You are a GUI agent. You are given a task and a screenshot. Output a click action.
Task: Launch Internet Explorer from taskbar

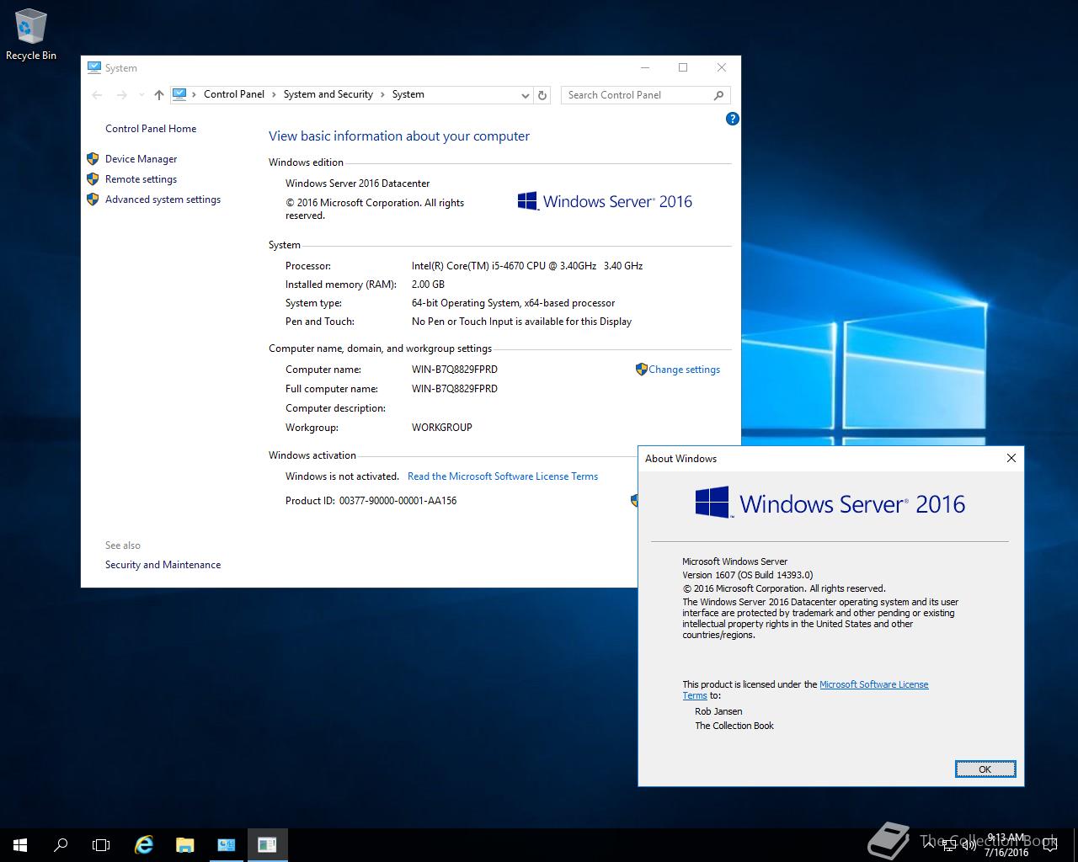[x=144, y=844]
